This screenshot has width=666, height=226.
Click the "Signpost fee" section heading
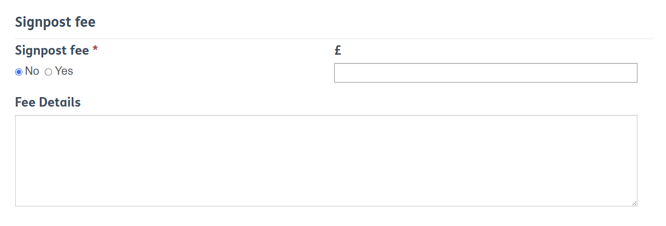[55, 22]
